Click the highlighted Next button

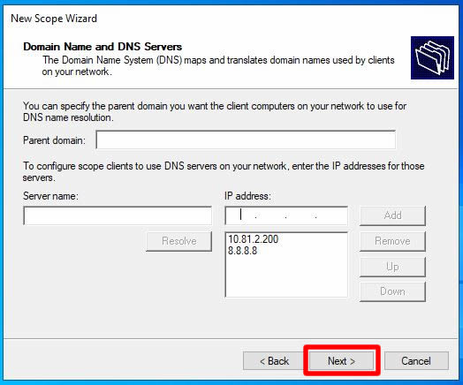click(342, 361)
